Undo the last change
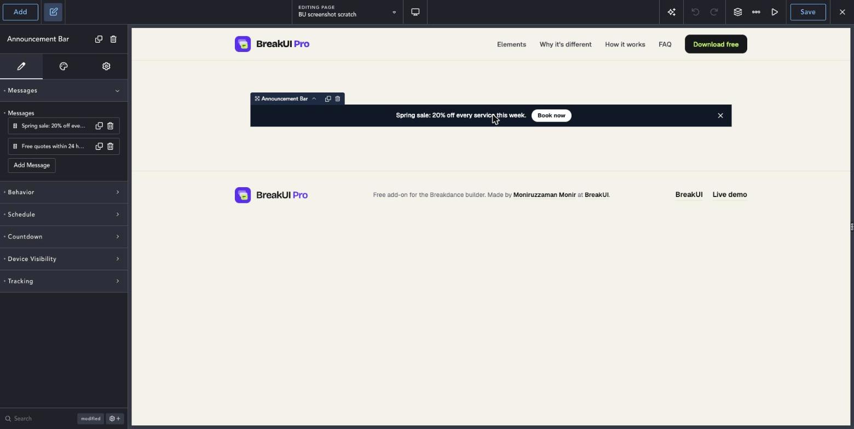 tap(695, 12)
